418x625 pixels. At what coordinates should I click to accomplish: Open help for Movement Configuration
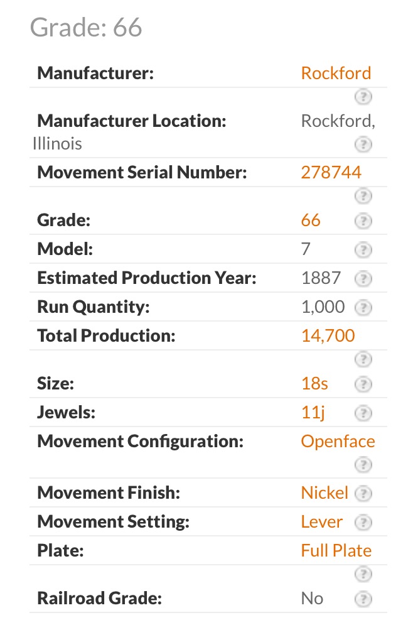[x=363, y=465]
